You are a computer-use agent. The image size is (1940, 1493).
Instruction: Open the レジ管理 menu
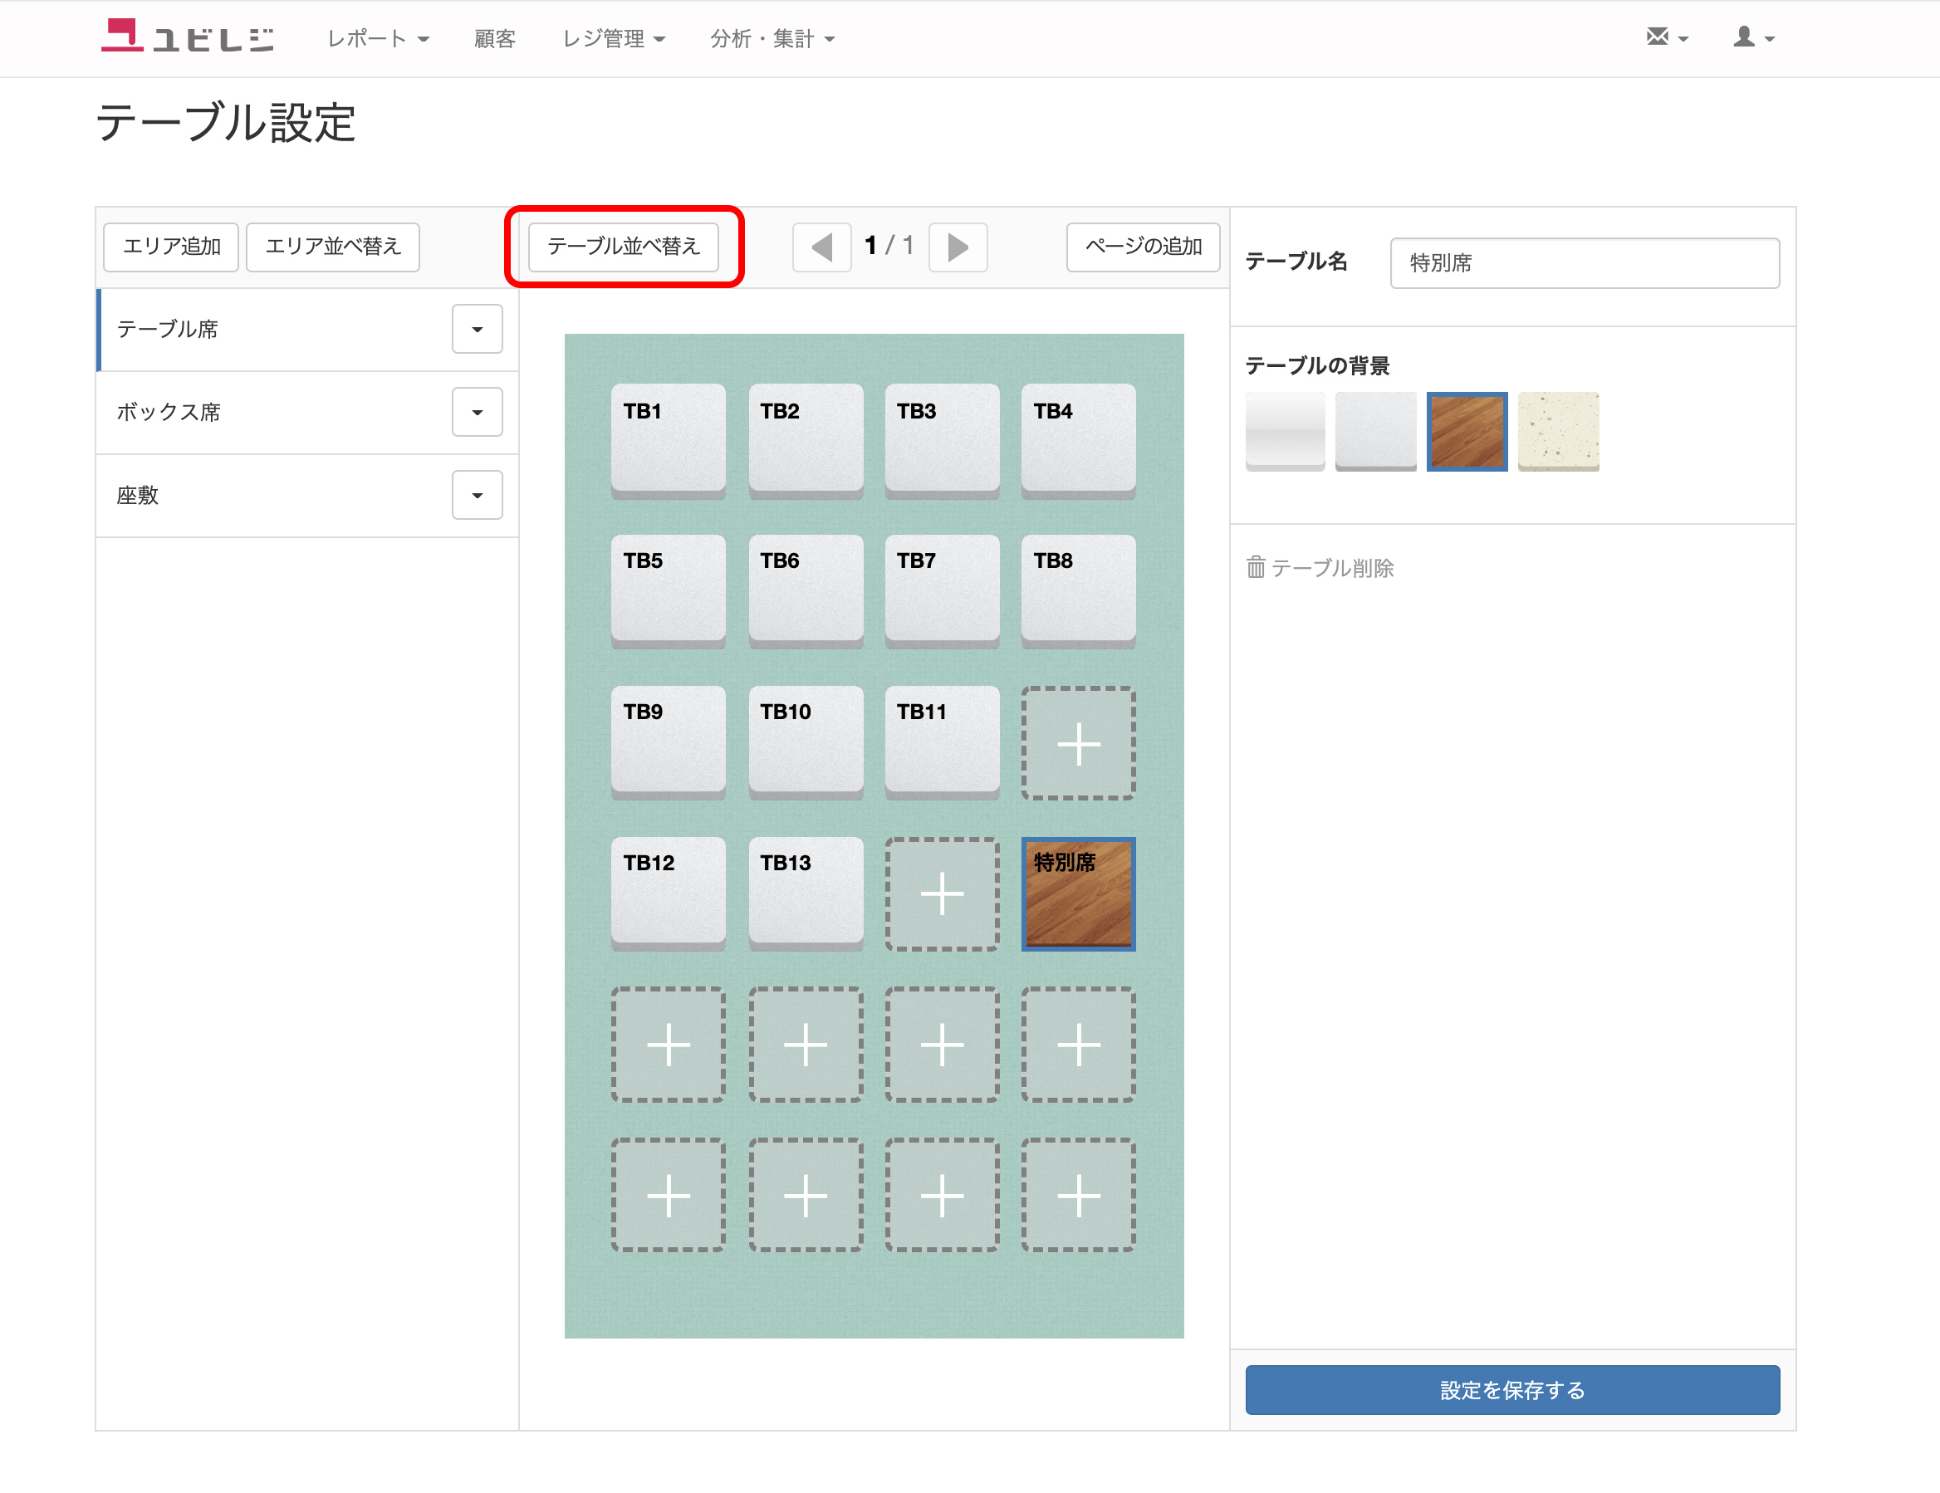(x=613, y=38)
